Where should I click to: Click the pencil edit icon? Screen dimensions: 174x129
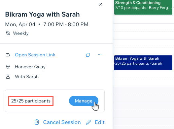coord(89,122)
